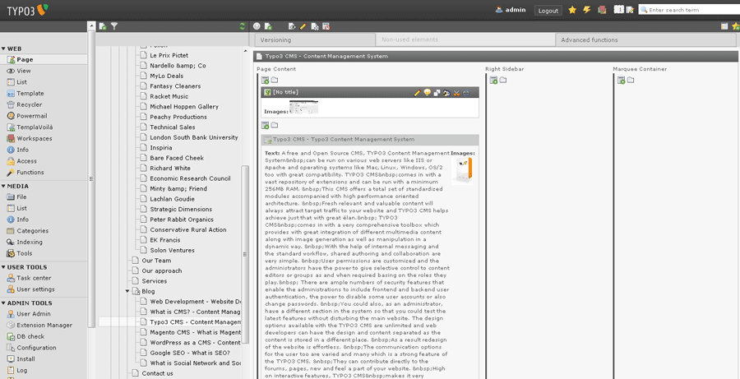Image resolution: width=740 pixels, height=379 pixels.
Task: Edit the [No title] element with pencil
Action: pos(417,93)
